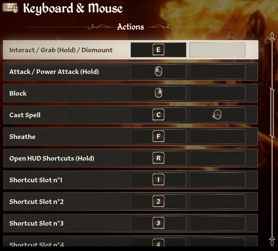Viewport: 278px width, 251px height.
Task: Rebind Shortcut Slot n°4 by clicking its key
Action: pyautogui.click(x=158, y=244)
